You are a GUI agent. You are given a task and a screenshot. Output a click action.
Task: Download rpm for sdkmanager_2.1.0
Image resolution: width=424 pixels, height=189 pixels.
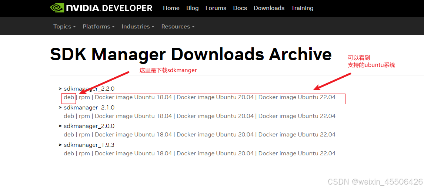84,116
